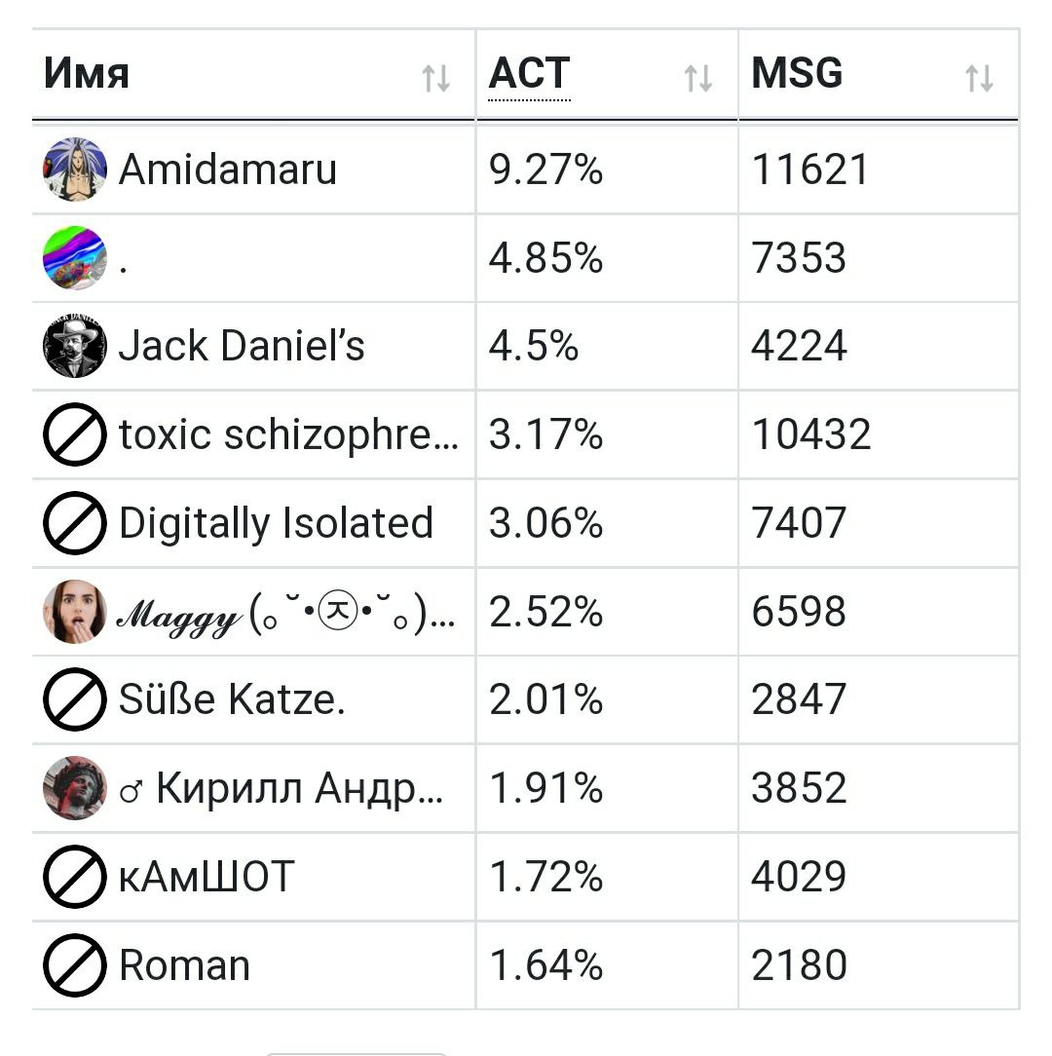Click the Имя column header label
1052x1056 pixels.
(x=87, y=73)
